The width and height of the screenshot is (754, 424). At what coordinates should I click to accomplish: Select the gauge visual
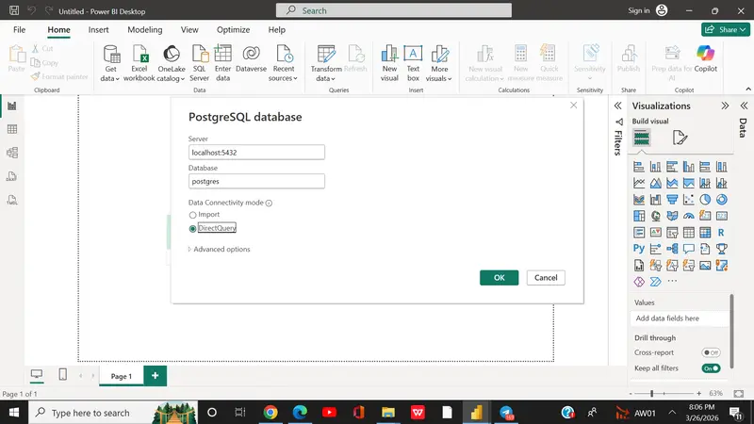coord(689,216)
